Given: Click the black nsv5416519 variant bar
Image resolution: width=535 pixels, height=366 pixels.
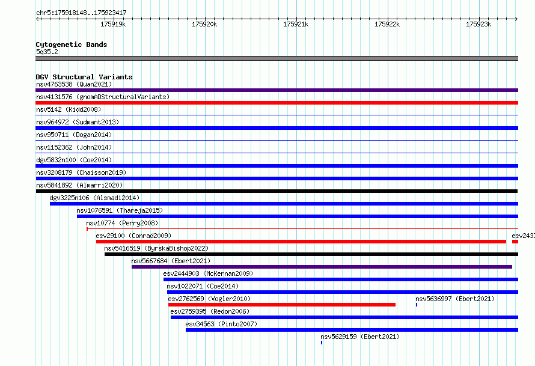Looking at the screenshot, I should (x=311, y=254).
